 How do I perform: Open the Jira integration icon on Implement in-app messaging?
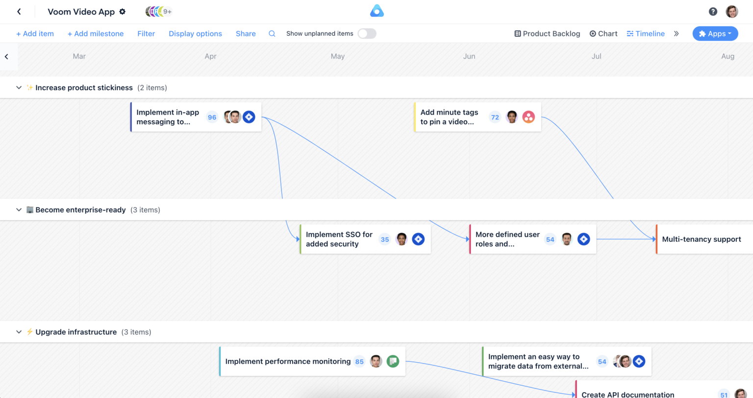[249, 117]
